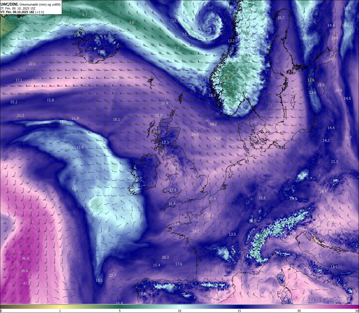Click the color scale label 30
The width and height of the screenshot is (359, 313).
click(x=299, y=311)
